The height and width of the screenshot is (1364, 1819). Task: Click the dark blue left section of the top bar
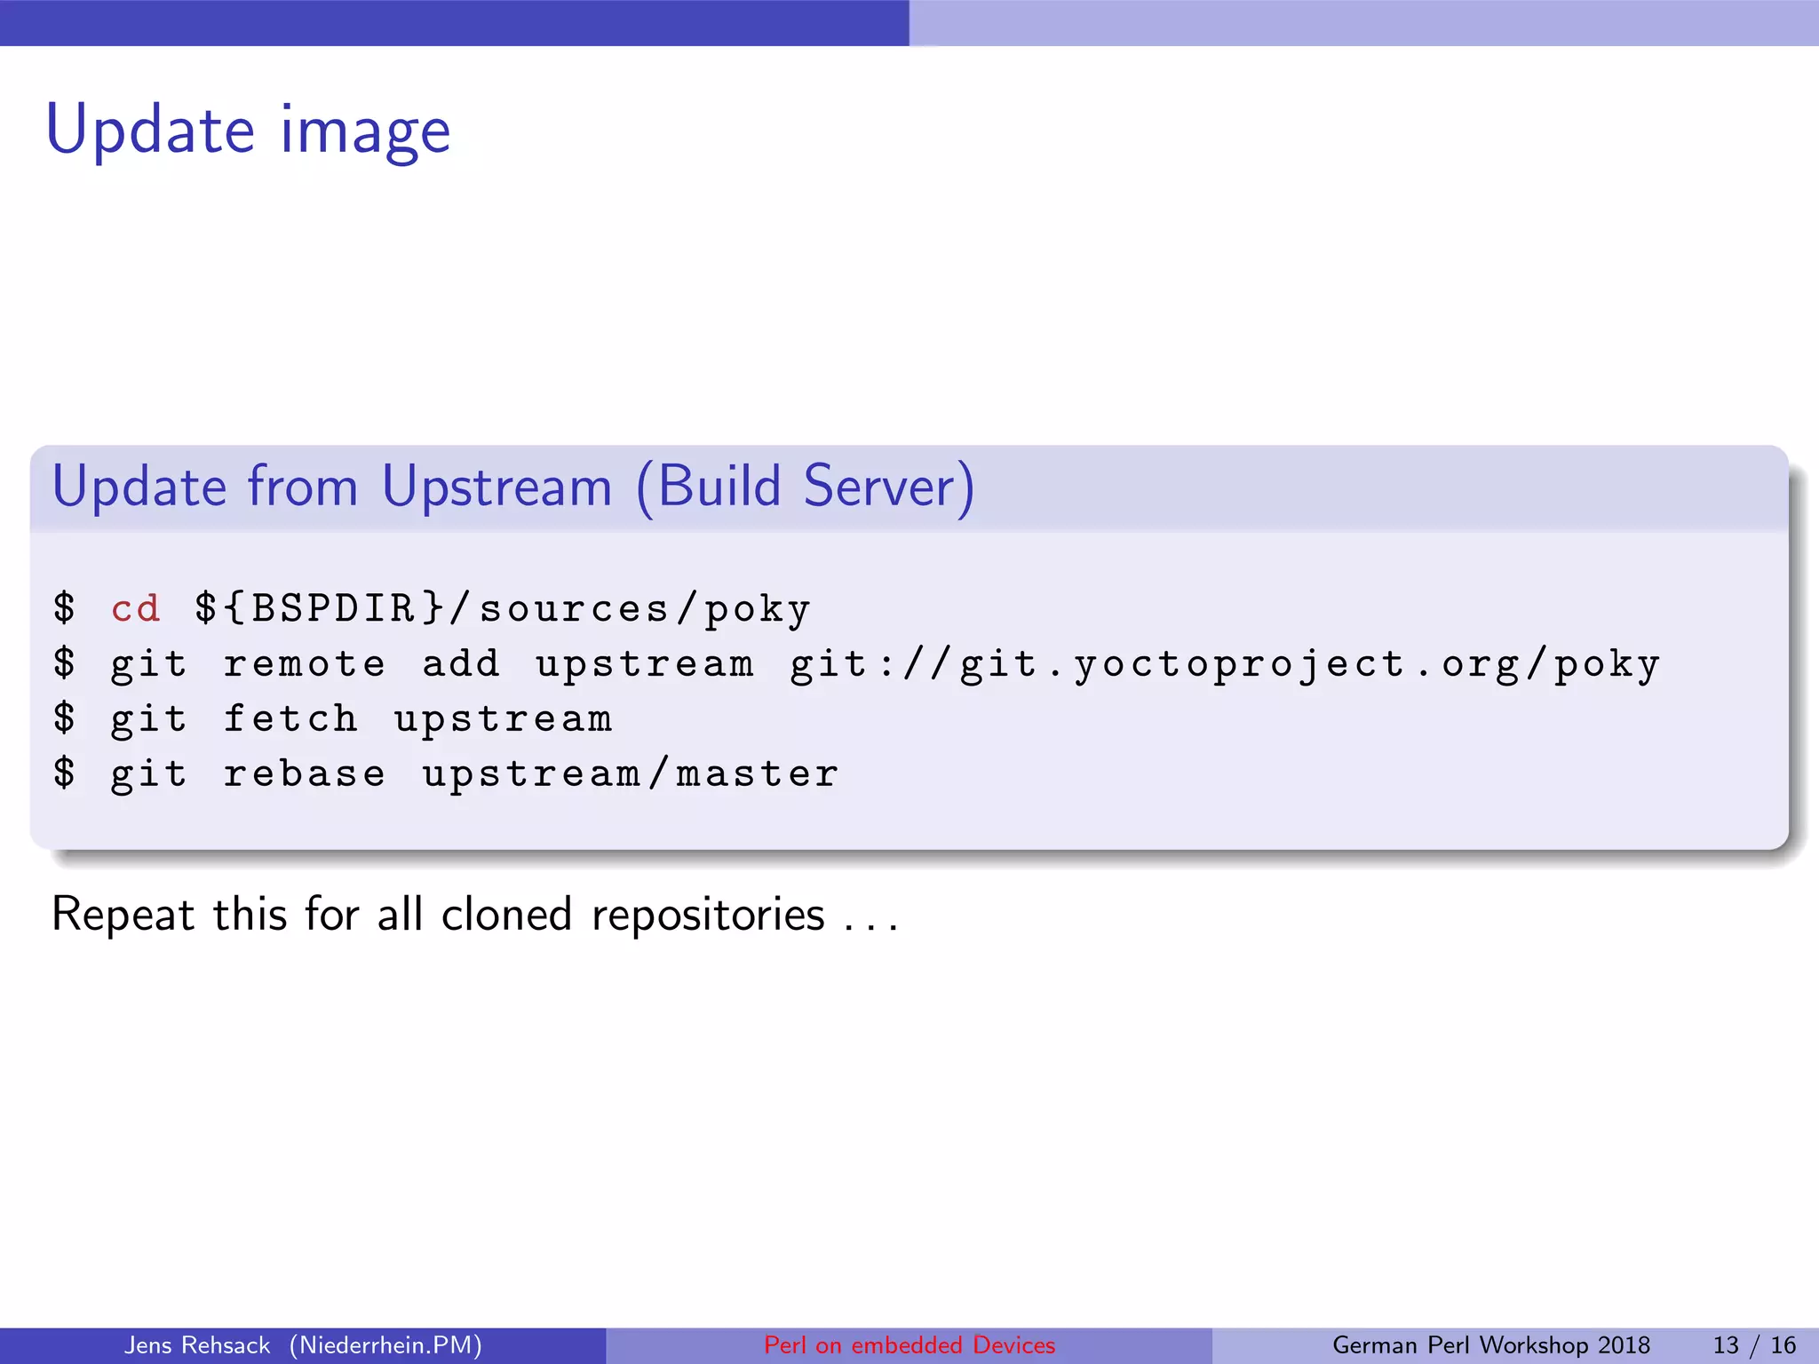pos(455,23)
